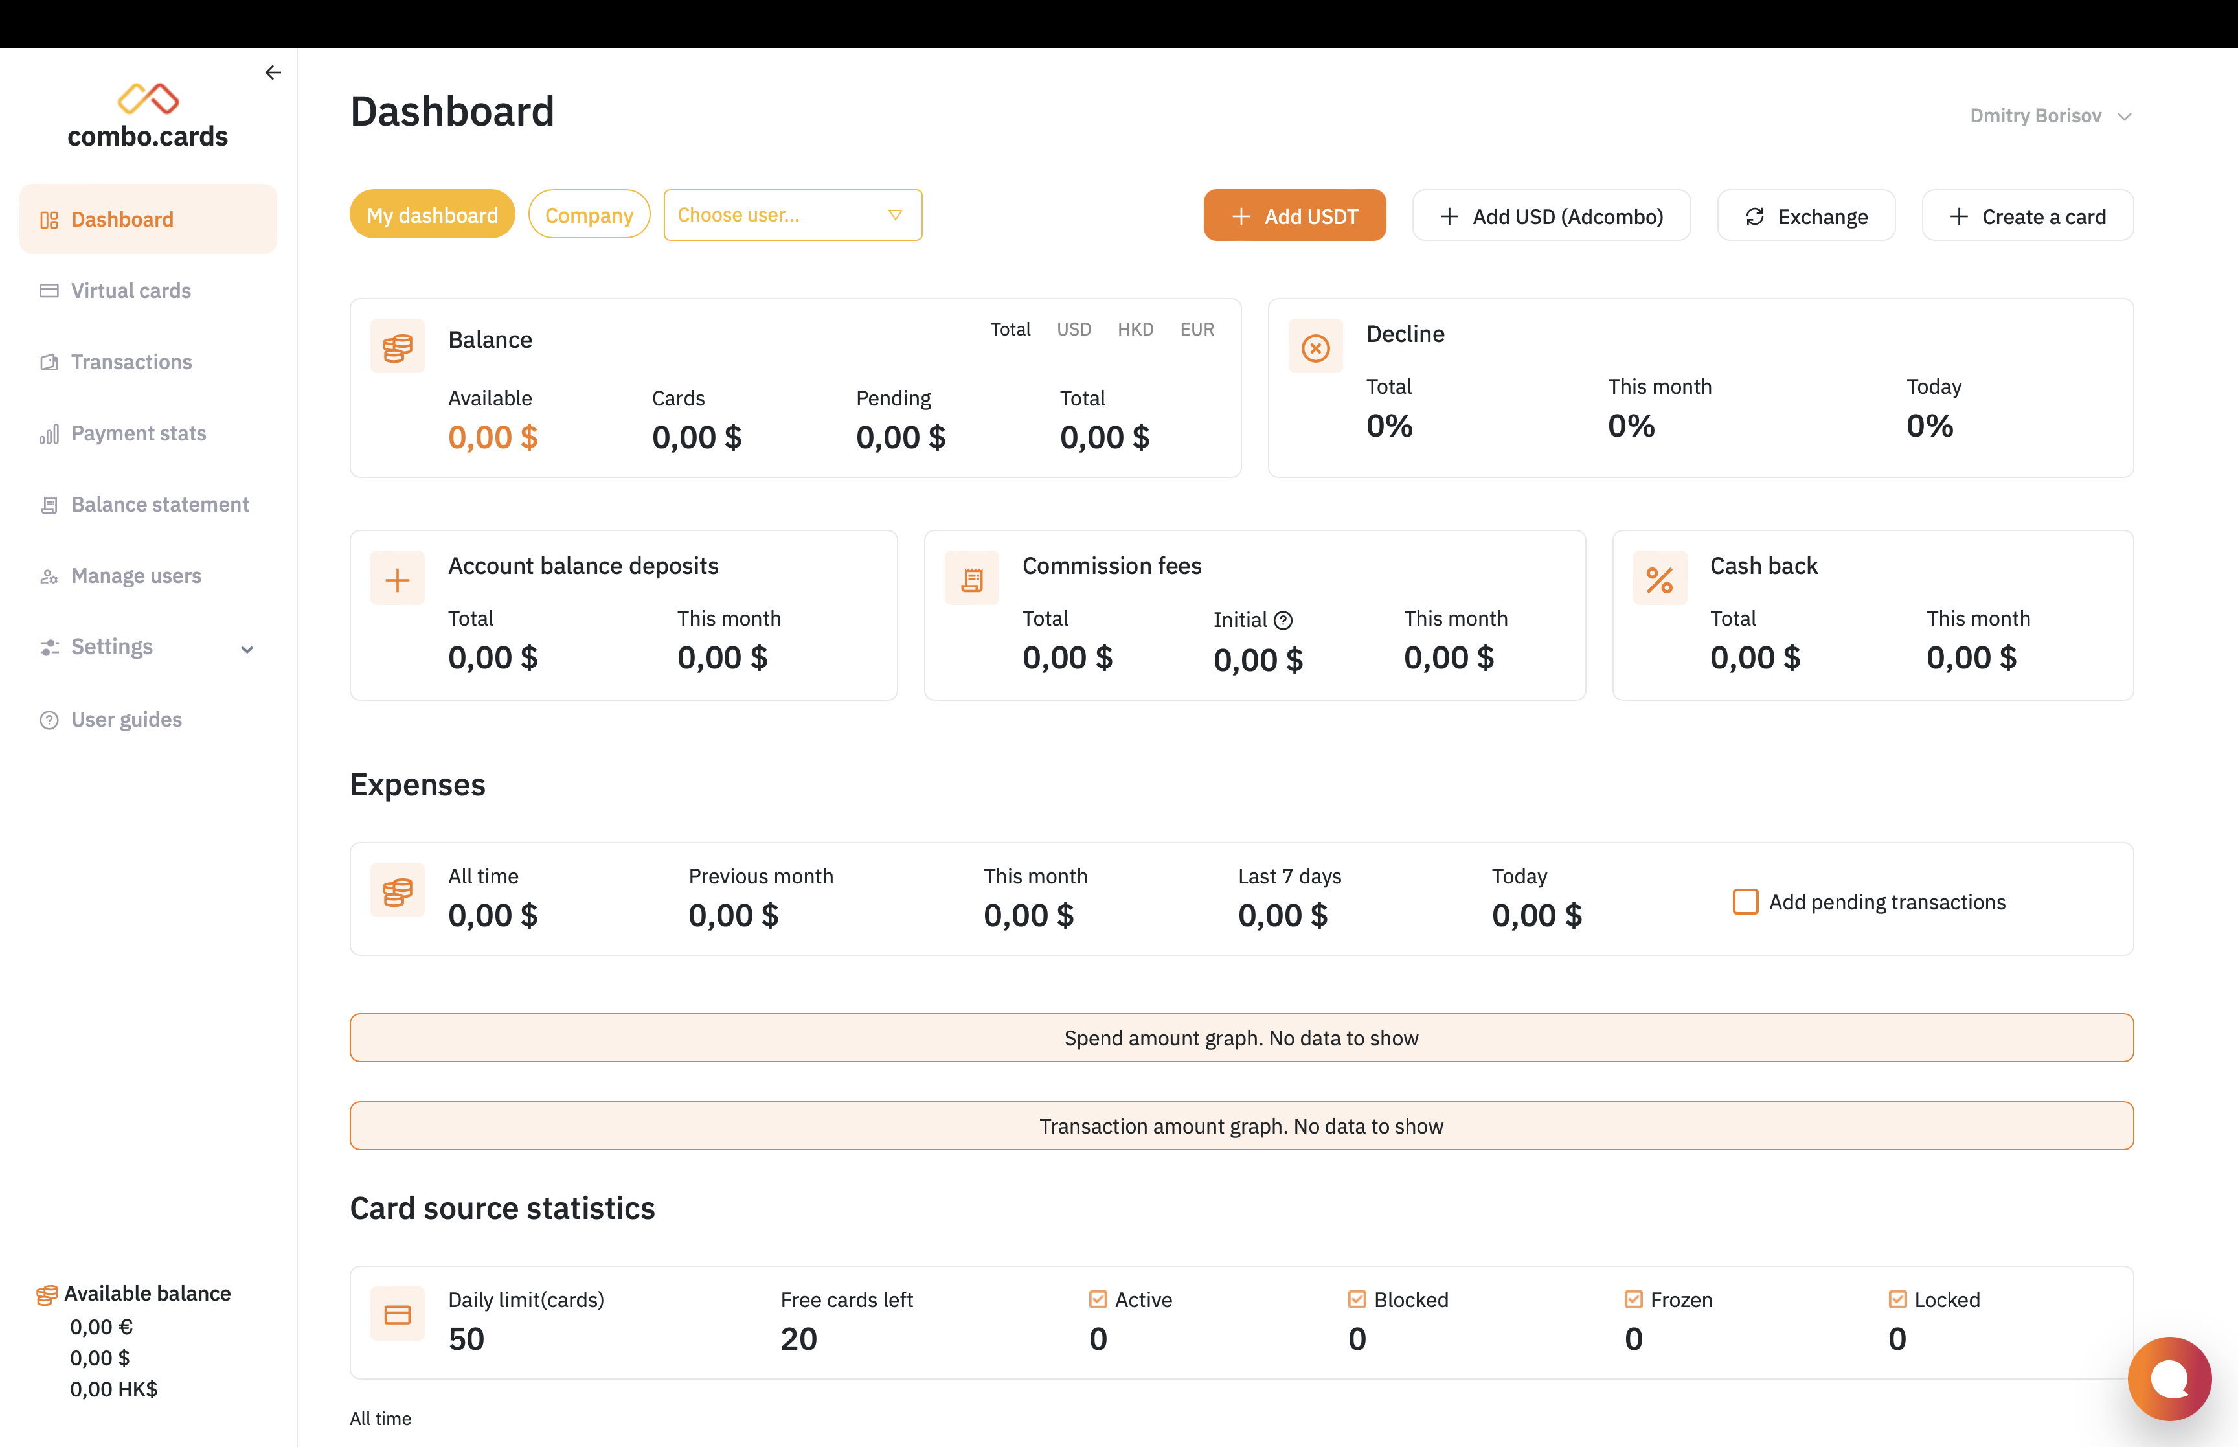This screenshot has height=1447, width=2238.
Task: Toggle the Frozen cards checkbox
Action: pos(1633,1299)
